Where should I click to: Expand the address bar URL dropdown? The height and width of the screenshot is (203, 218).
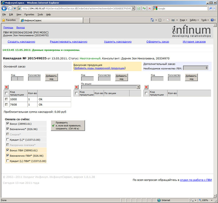pos(133,8)
